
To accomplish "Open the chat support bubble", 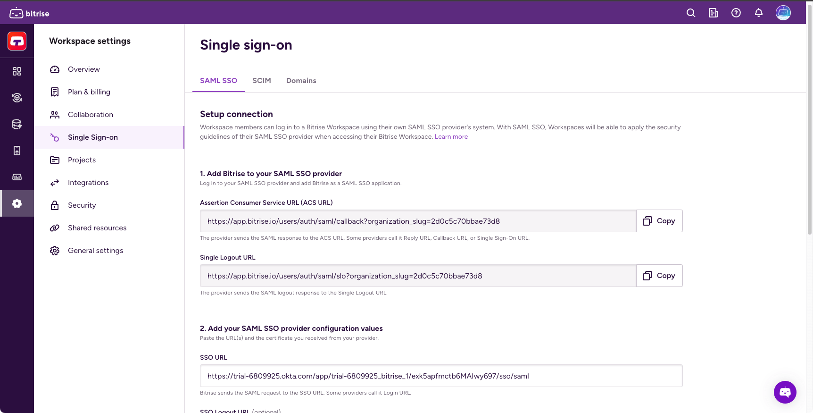I will pyautogui.click(x=785, y=392).
